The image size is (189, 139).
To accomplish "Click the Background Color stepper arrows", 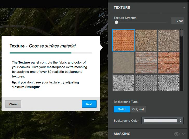I will click(x=181, y=121).
